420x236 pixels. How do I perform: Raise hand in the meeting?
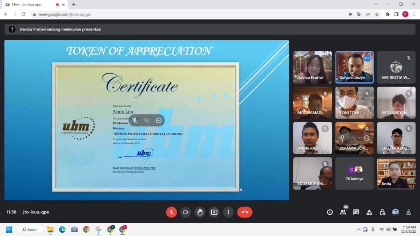(x=200, y=212)
